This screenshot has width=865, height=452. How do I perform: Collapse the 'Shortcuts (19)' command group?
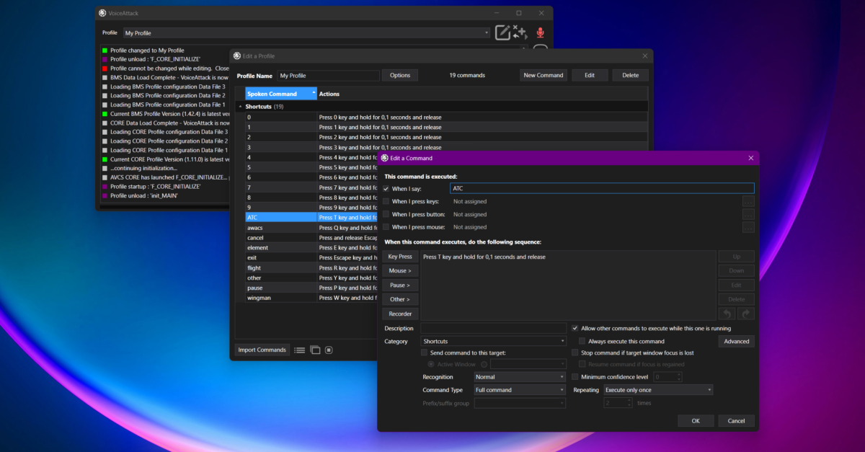pyautogui.click(x=241, y=106)
